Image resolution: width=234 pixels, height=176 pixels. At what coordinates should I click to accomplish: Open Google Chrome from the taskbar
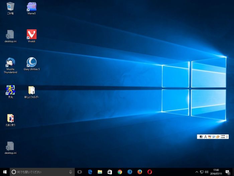(x=120, y=172)
